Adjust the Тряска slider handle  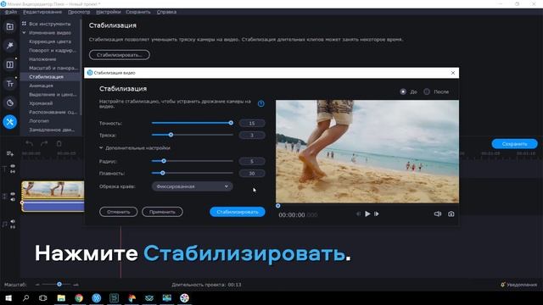click(x=171, y=135)
